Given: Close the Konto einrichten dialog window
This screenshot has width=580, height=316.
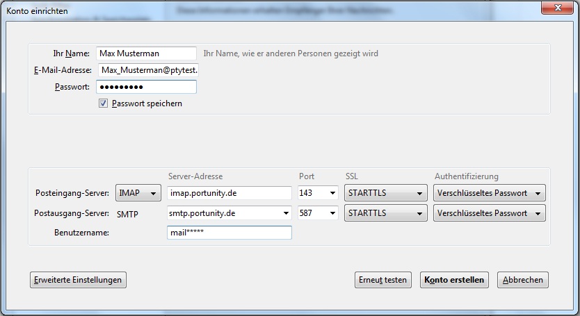Looking at the screenshot, I should coord(557,10).
